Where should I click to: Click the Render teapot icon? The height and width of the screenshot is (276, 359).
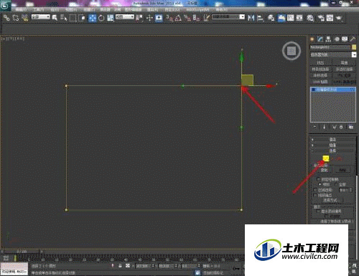pyautogui.click(x=339, y=18)
